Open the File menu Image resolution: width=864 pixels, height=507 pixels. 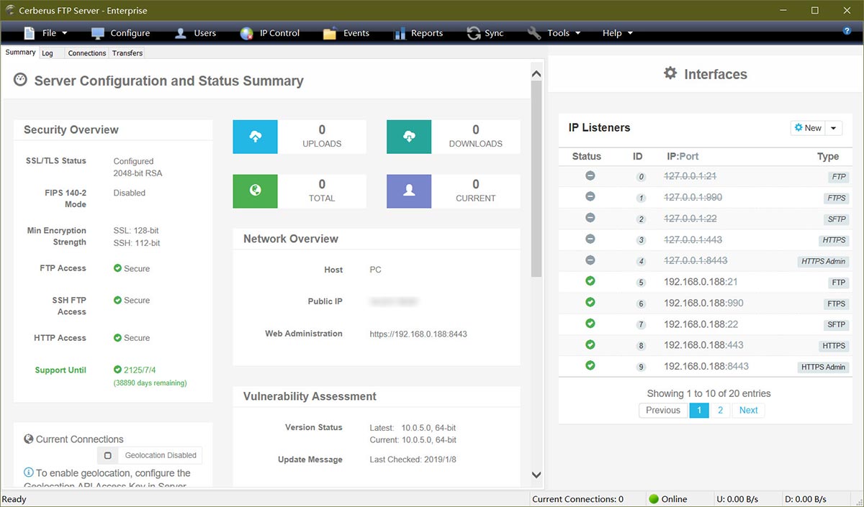[x=46, y=33]
